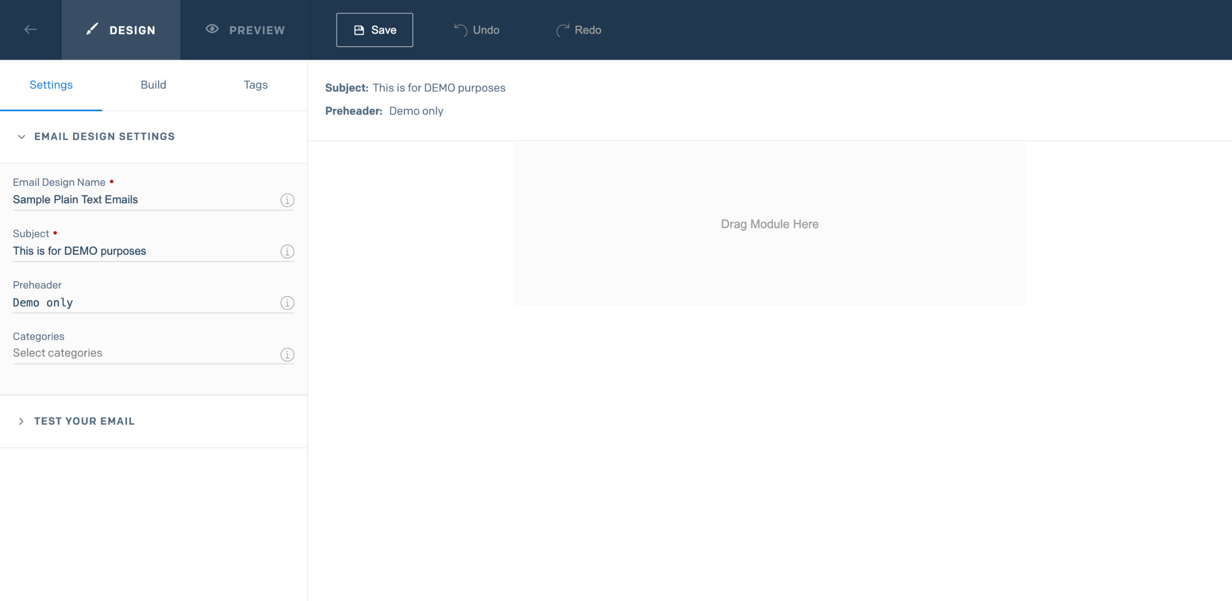Viewport: 1232px width, 601px height.
Task: Switch to the Build tab
Action: (x=153, y=85)
